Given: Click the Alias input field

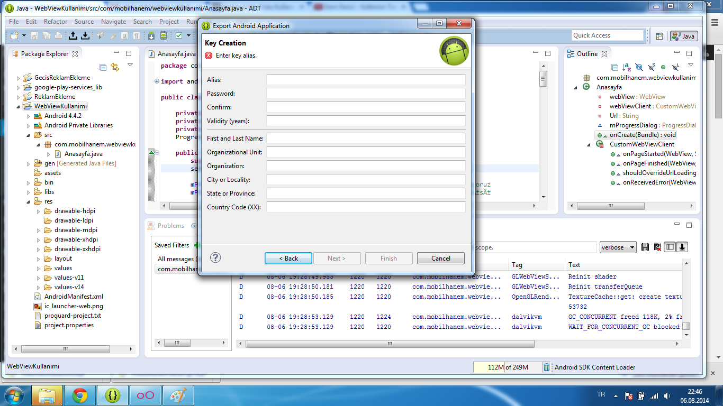Looking at the screenshot, I should coord(366,79).
